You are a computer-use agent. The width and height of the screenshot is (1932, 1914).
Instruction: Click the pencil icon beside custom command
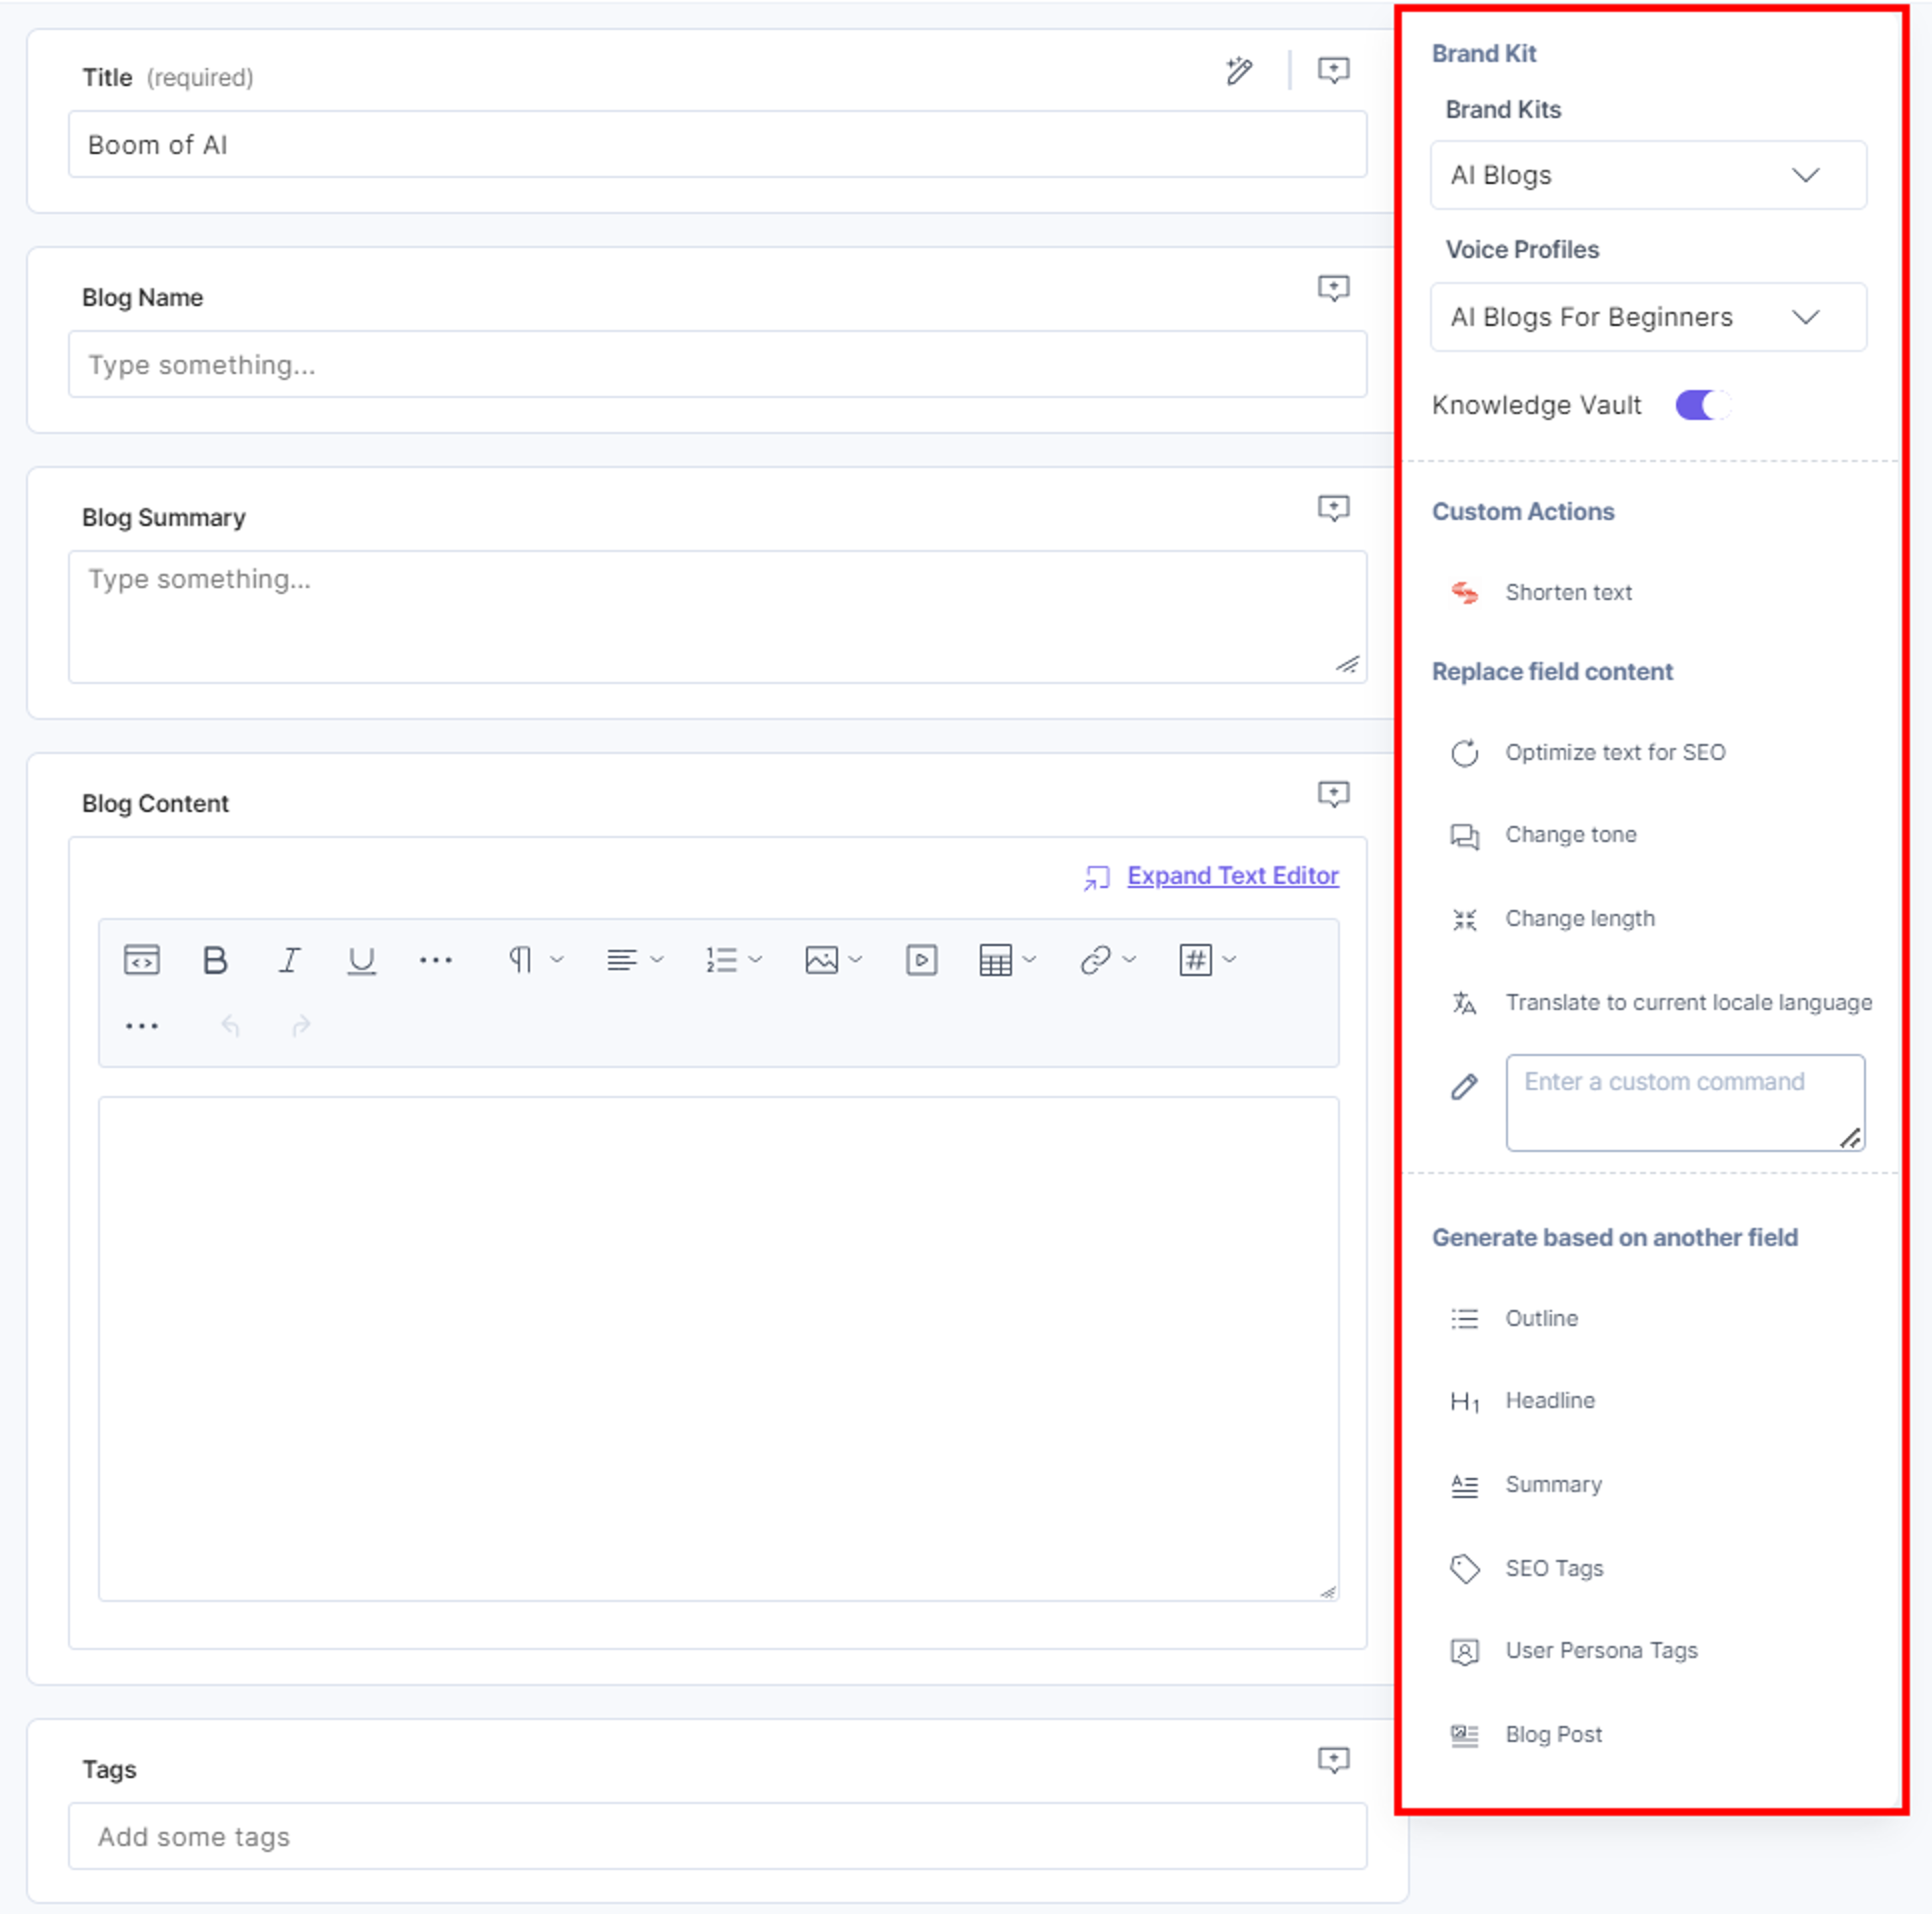click(x=1464, y=1087)
